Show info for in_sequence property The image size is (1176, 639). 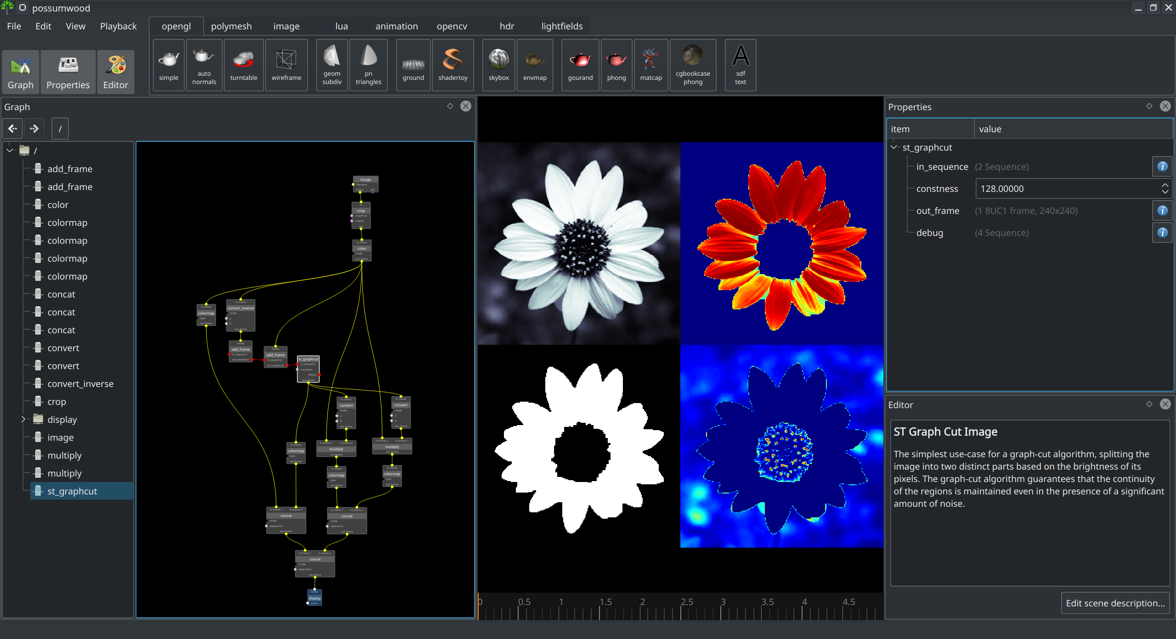1162,167
